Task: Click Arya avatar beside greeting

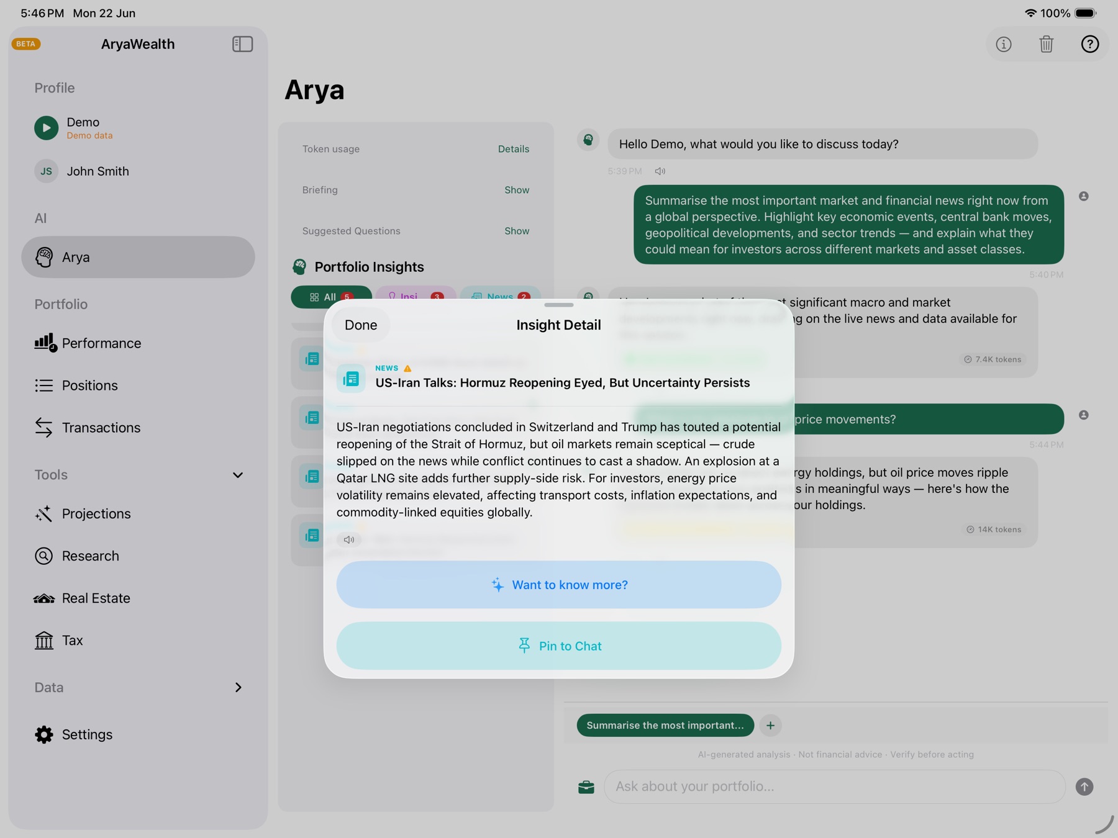Action: click(588, 140)
